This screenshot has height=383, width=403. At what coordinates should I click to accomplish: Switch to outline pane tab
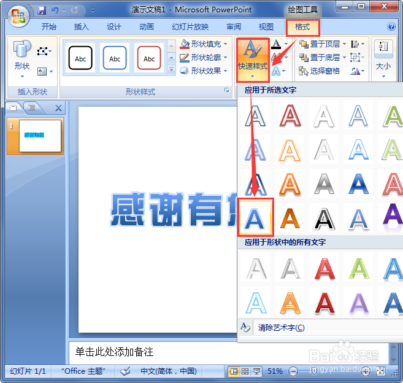click(x=32, y=107)
